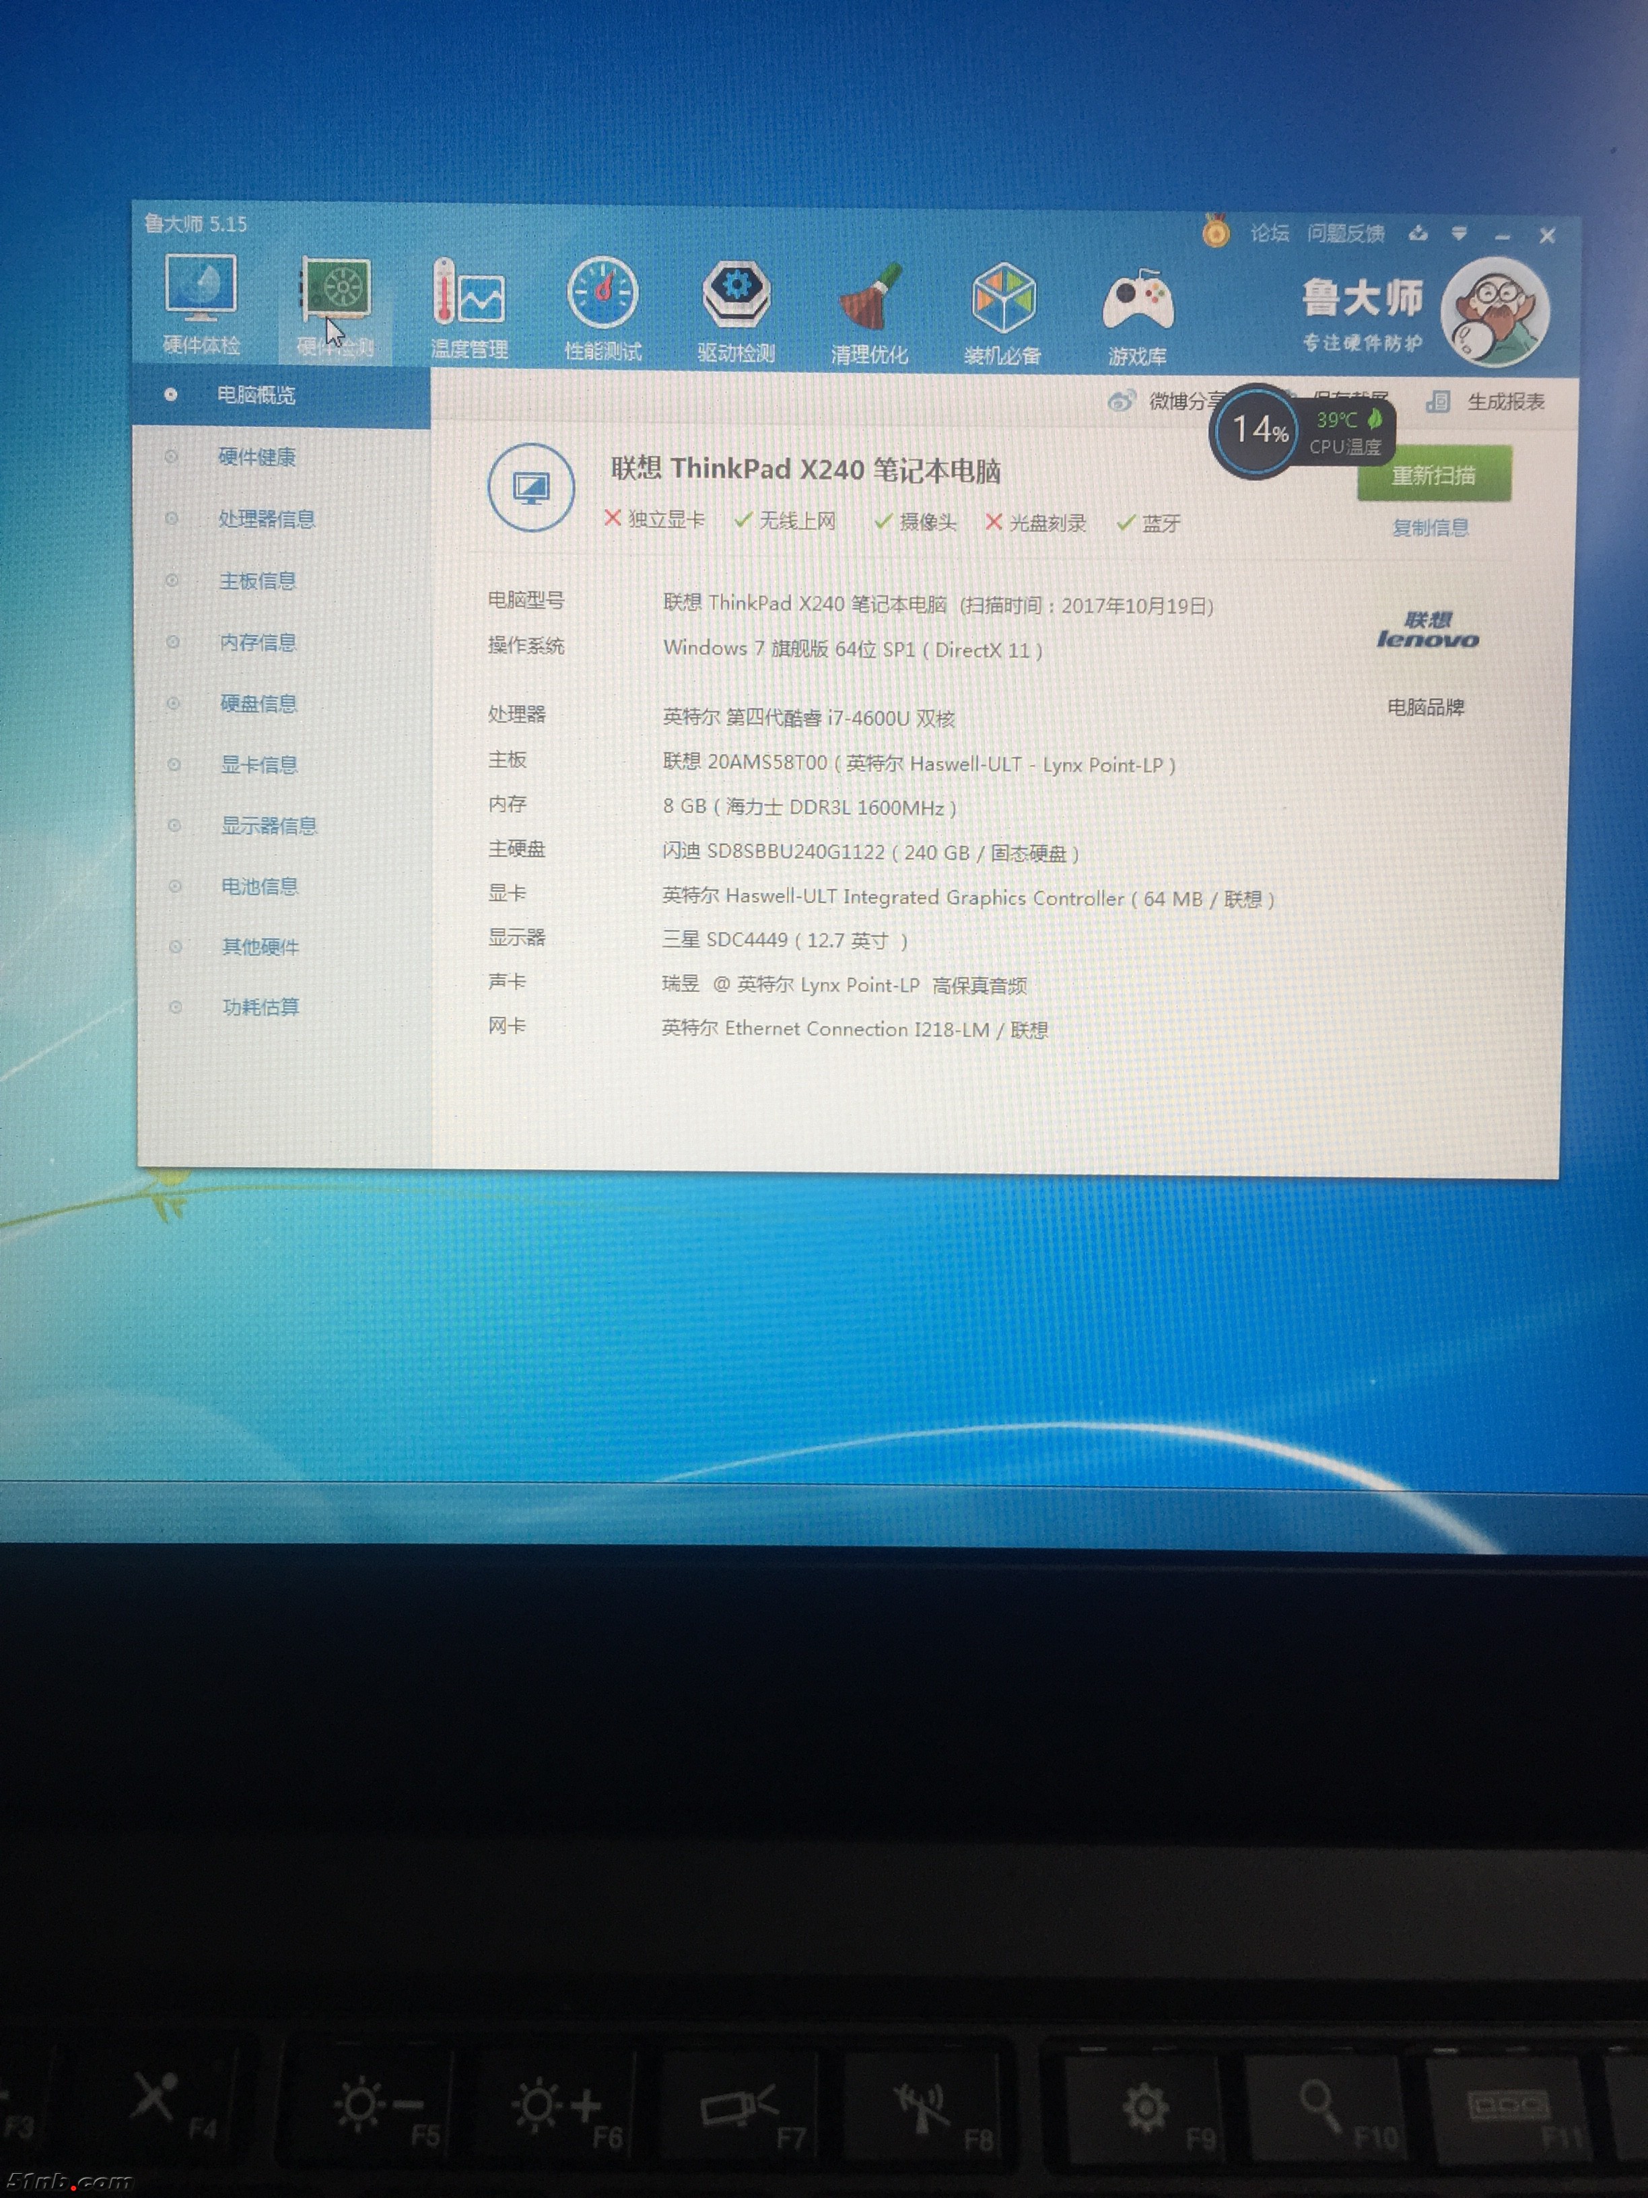Click the 20AMS58T00 motherboard value
This screenshot has width=1648, height=2198.
click(x=919, y=763)
